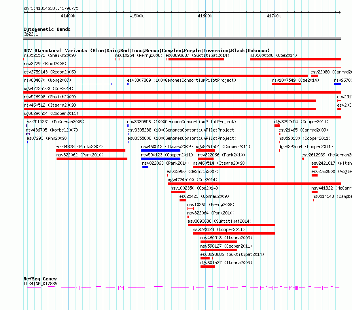
Task: Select the esv21465 (Conrad2009) label
Action: click(303, 130)
